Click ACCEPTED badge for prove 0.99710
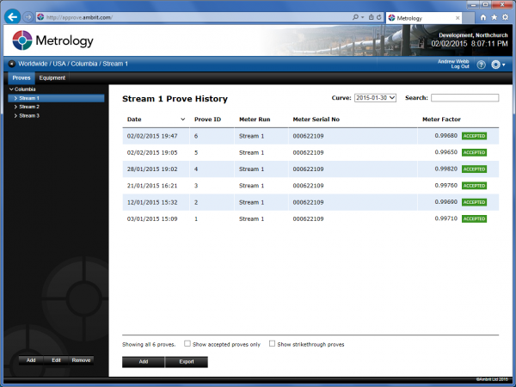The image size is (516, 387). [474, 218]
